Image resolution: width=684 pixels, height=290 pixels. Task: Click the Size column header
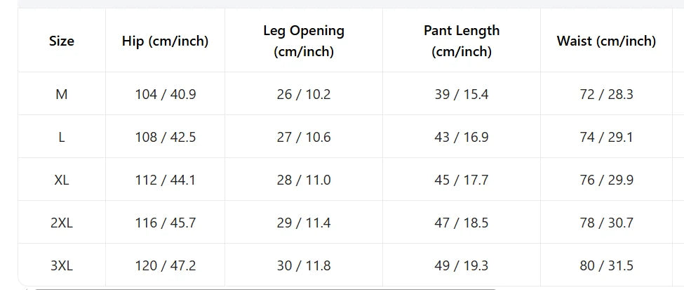(x=62, y=41)
